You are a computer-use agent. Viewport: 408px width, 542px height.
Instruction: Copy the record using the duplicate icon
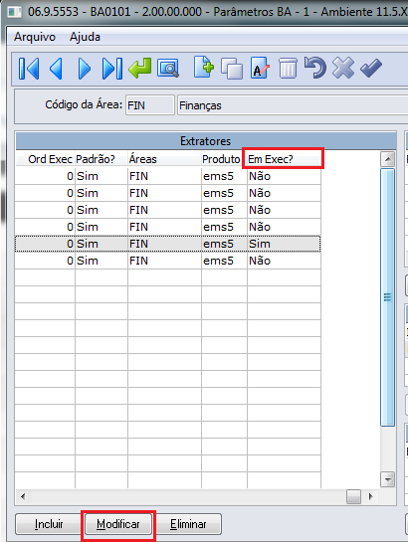click(232, 69)
